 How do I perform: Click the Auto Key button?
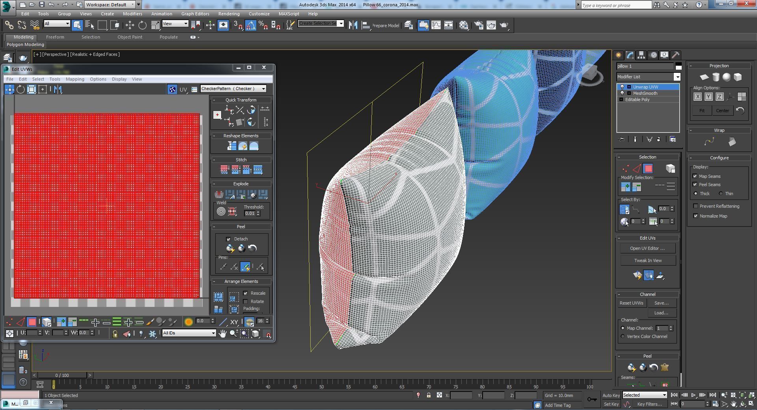(x=611, y=395)
